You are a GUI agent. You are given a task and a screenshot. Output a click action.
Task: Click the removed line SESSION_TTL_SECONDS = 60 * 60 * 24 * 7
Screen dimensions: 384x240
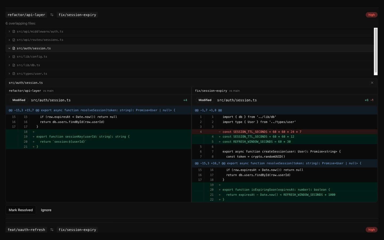pyautogui.click(x=285, y=132)
